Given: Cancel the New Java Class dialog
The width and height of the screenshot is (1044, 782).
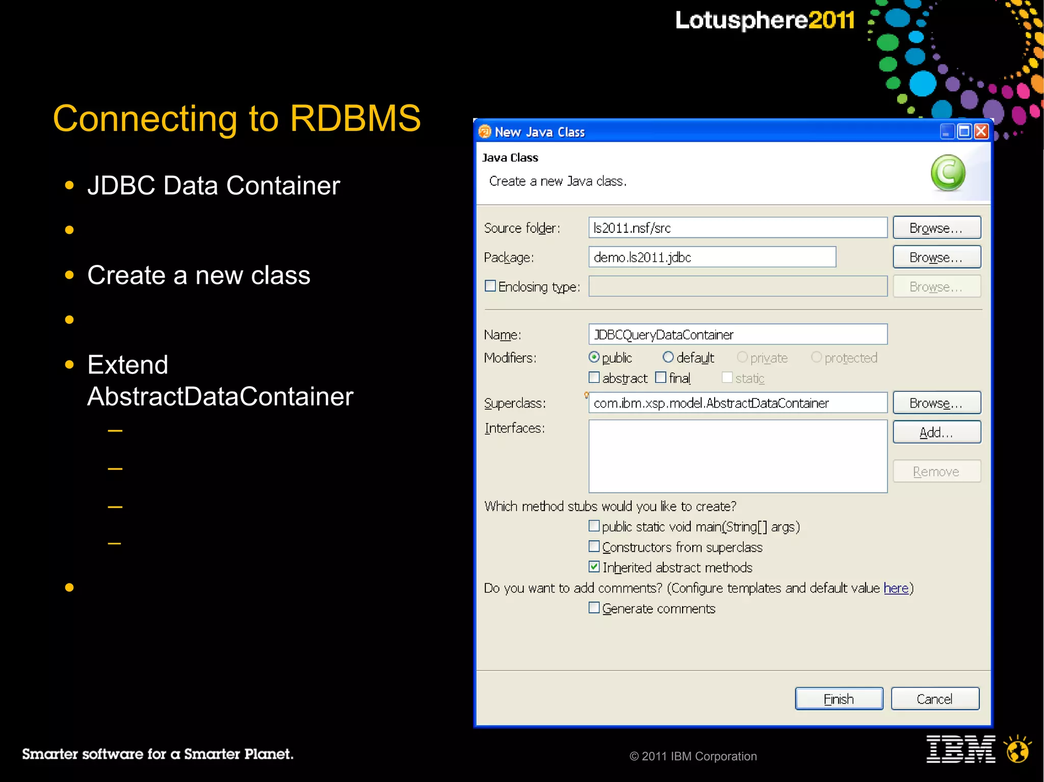Looking at the screenshot, I should (935, 699).
